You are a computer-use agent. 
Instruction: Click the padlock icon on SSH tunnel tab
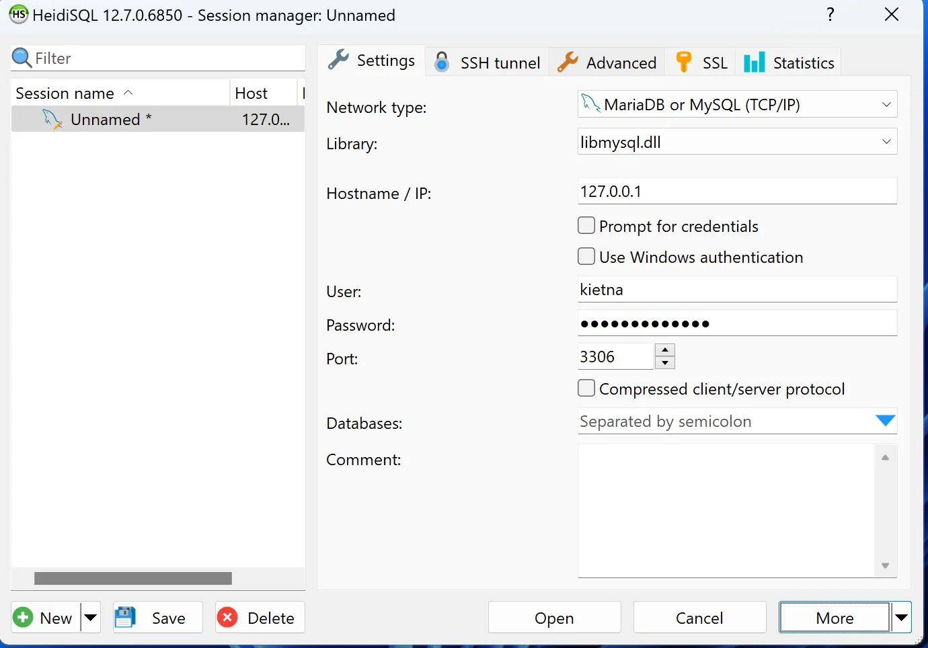coord(442,62)
